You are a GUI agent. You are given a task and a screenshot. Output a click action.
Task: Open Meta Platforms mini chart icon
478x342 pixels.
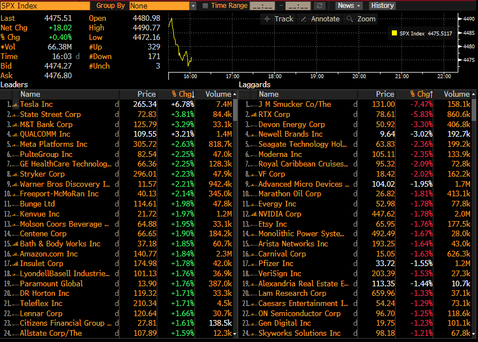click(x=15, y=145)
